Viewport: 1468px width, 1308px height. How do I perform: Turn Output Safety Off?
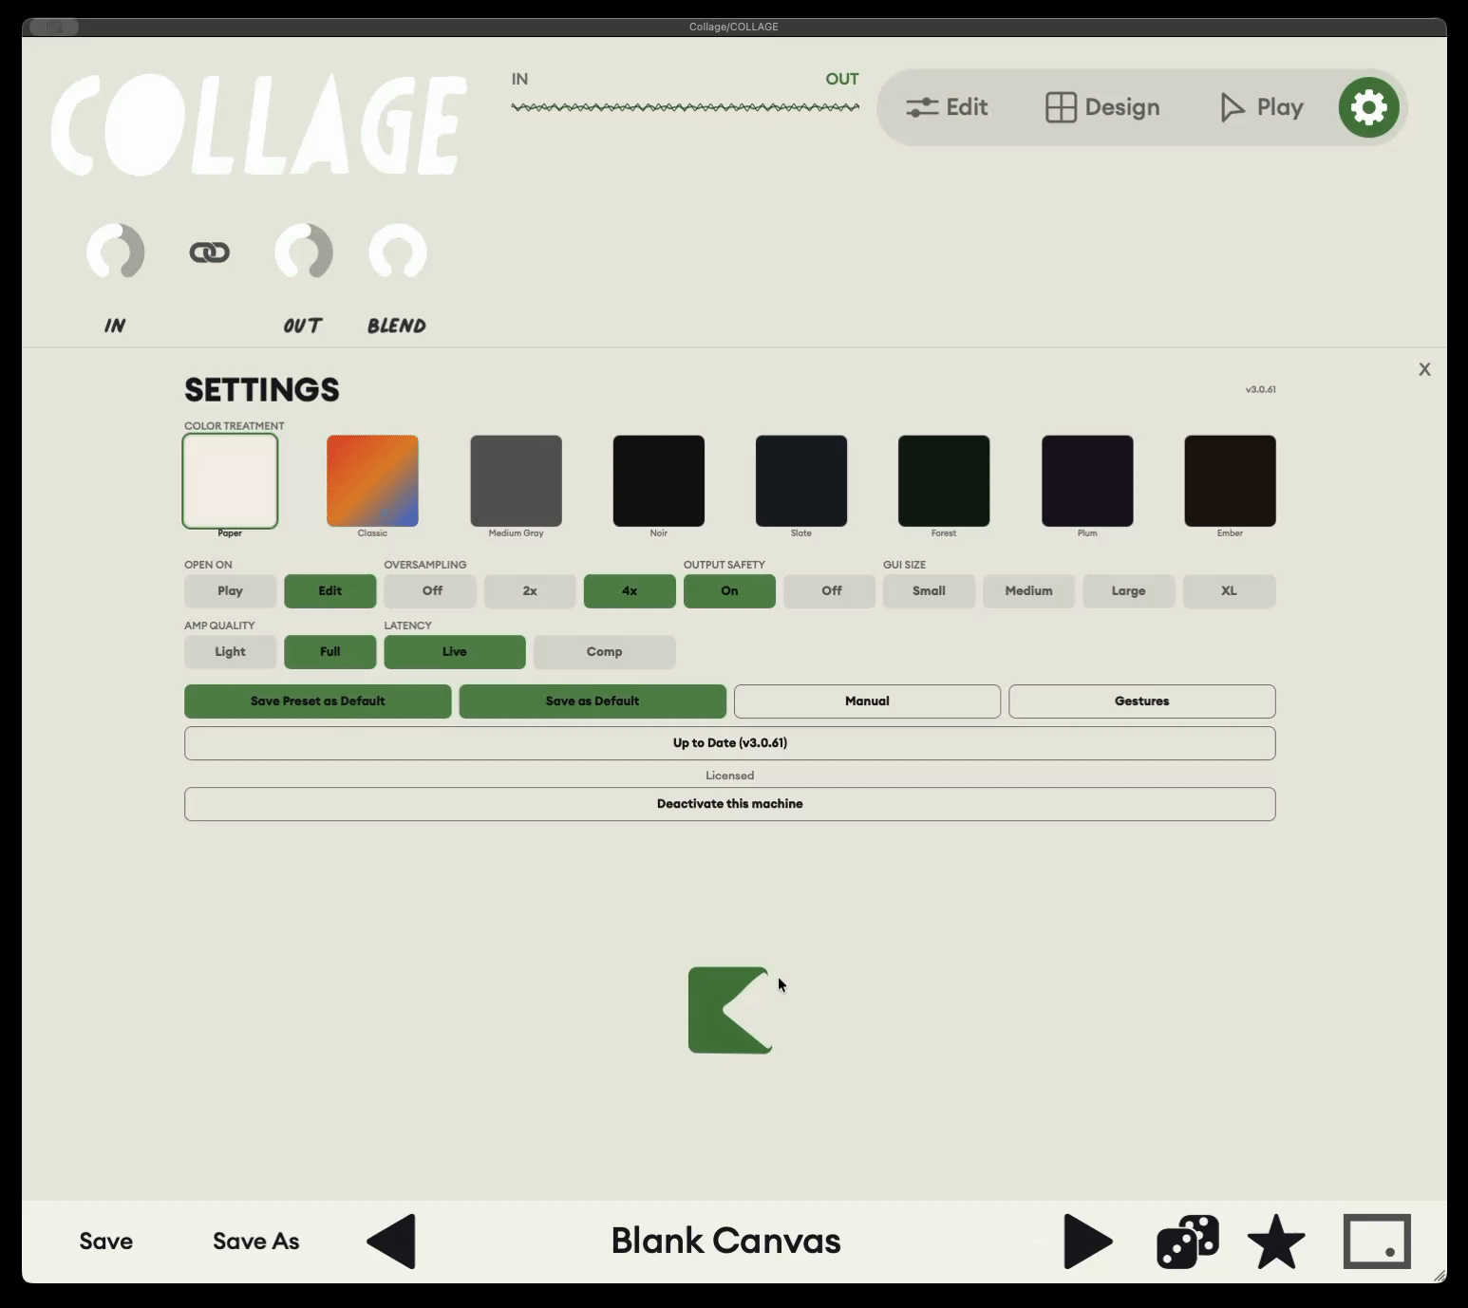point(831,591)
